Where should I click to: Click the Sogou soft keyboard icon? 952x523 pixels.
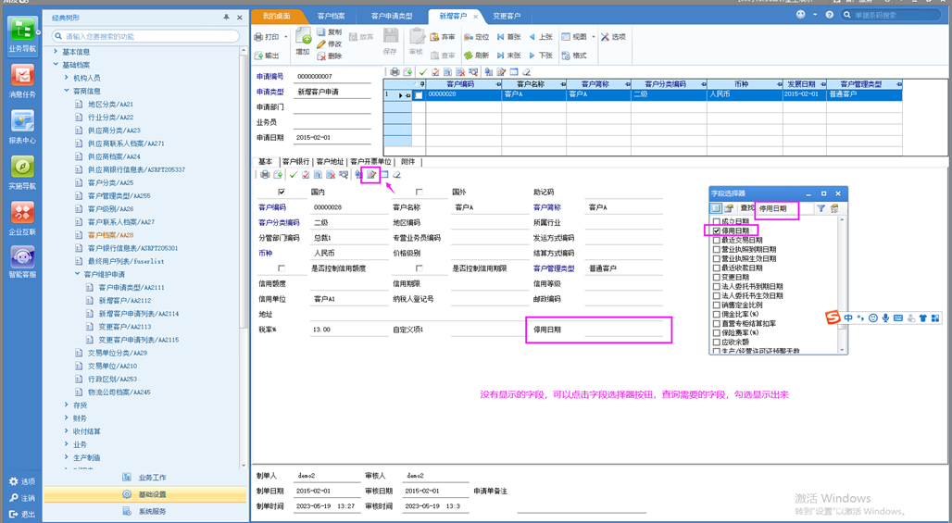898,318
